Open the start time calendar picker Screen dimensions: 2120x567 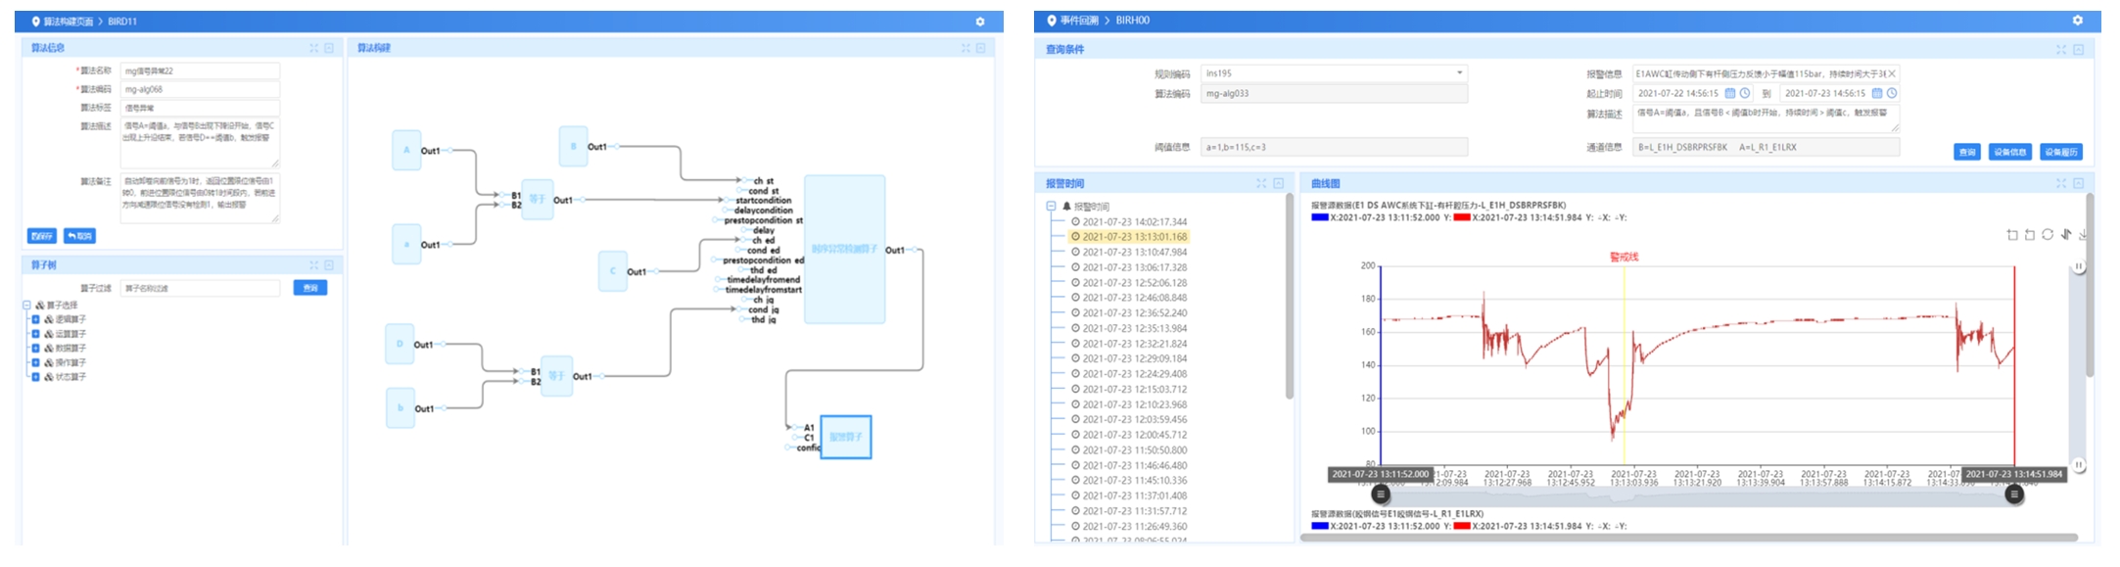1730,94
